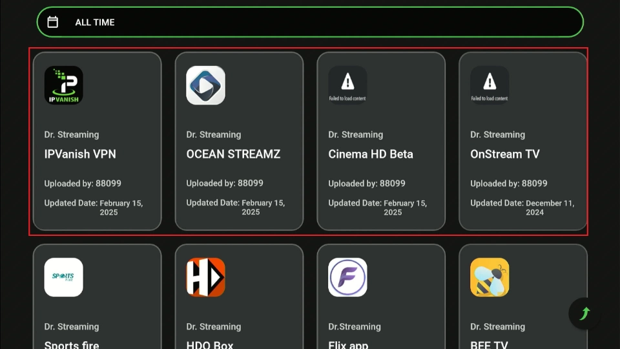The height and width of the screenshot is (349, 620).
Task: Click December 11, 2024 updated date on OnStream TV
Action: 550,207
